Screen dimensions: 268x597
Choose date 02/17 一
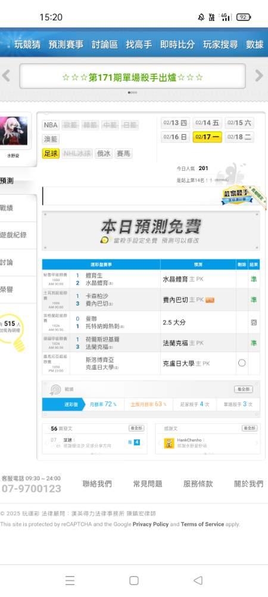point(207,137)
